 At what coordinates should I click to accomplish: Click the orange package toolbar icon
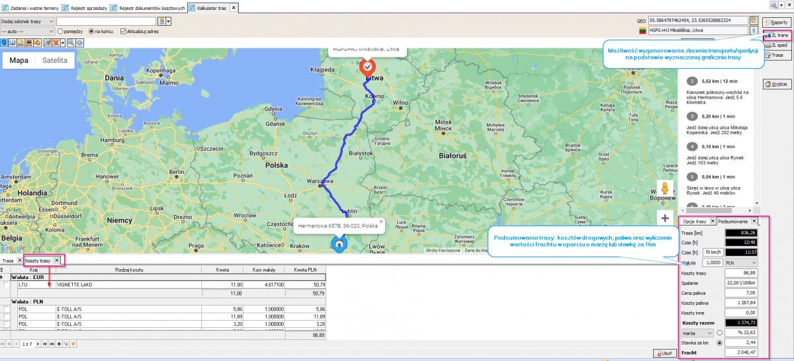point(37,43)
